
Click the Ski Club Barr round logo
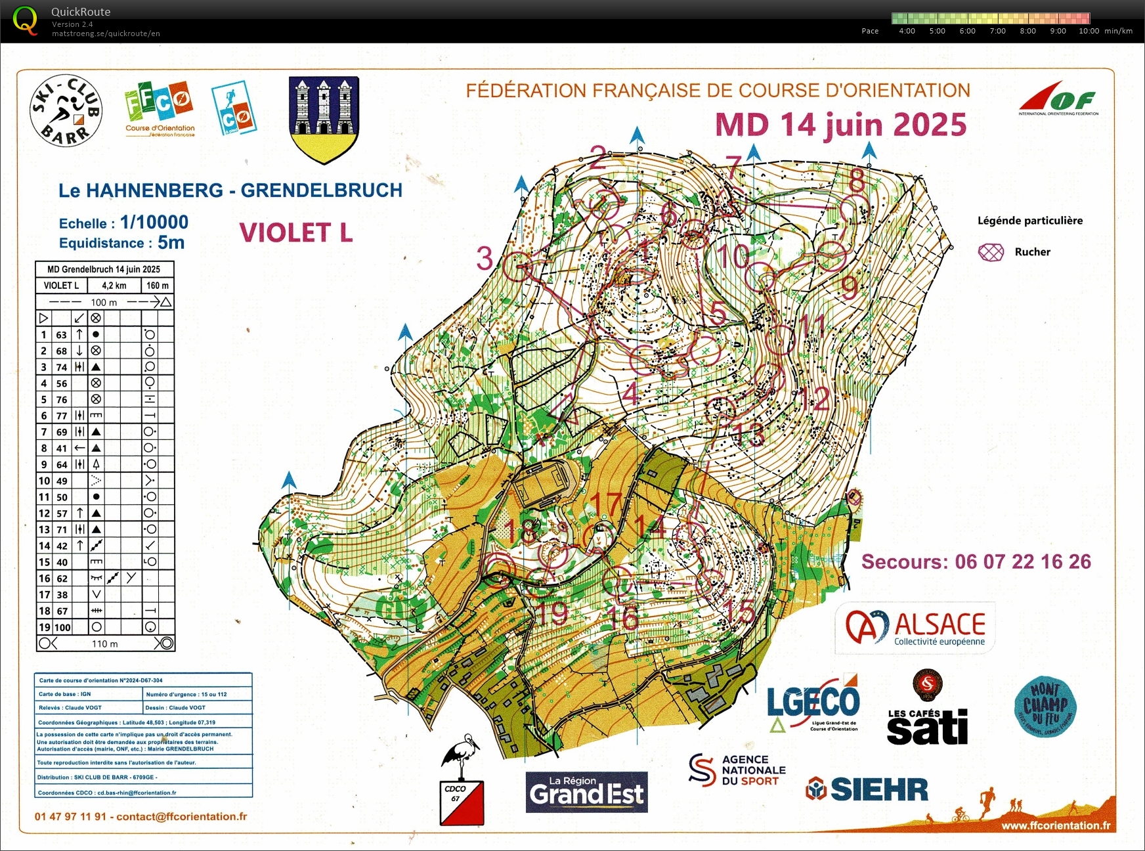pyautogui.click(x=66, y=111)
